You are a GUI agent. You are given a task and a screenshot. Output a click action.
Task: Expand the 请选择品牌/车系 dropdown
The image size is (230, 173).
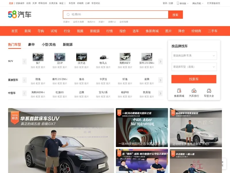194,56
